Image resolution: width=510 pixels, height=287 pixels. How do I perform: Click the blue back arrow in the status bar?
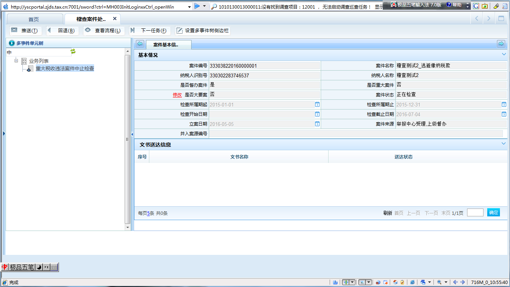click(x=455, y=282)
